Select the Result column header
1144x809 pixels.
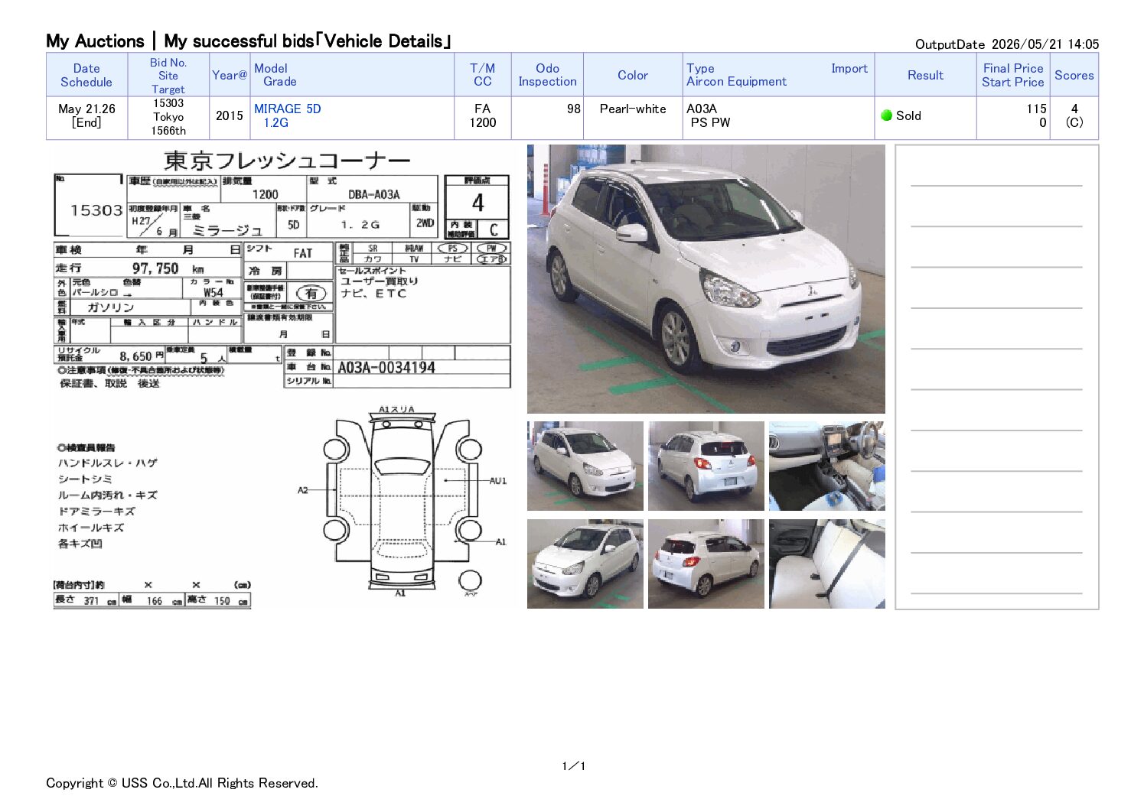(925, 75)
